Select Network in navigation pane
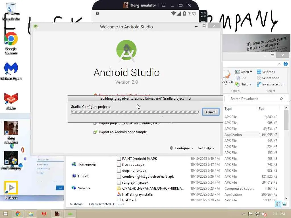Image resolution: width=291 pixels, height=218 pixels. click(x=81, y=188)
